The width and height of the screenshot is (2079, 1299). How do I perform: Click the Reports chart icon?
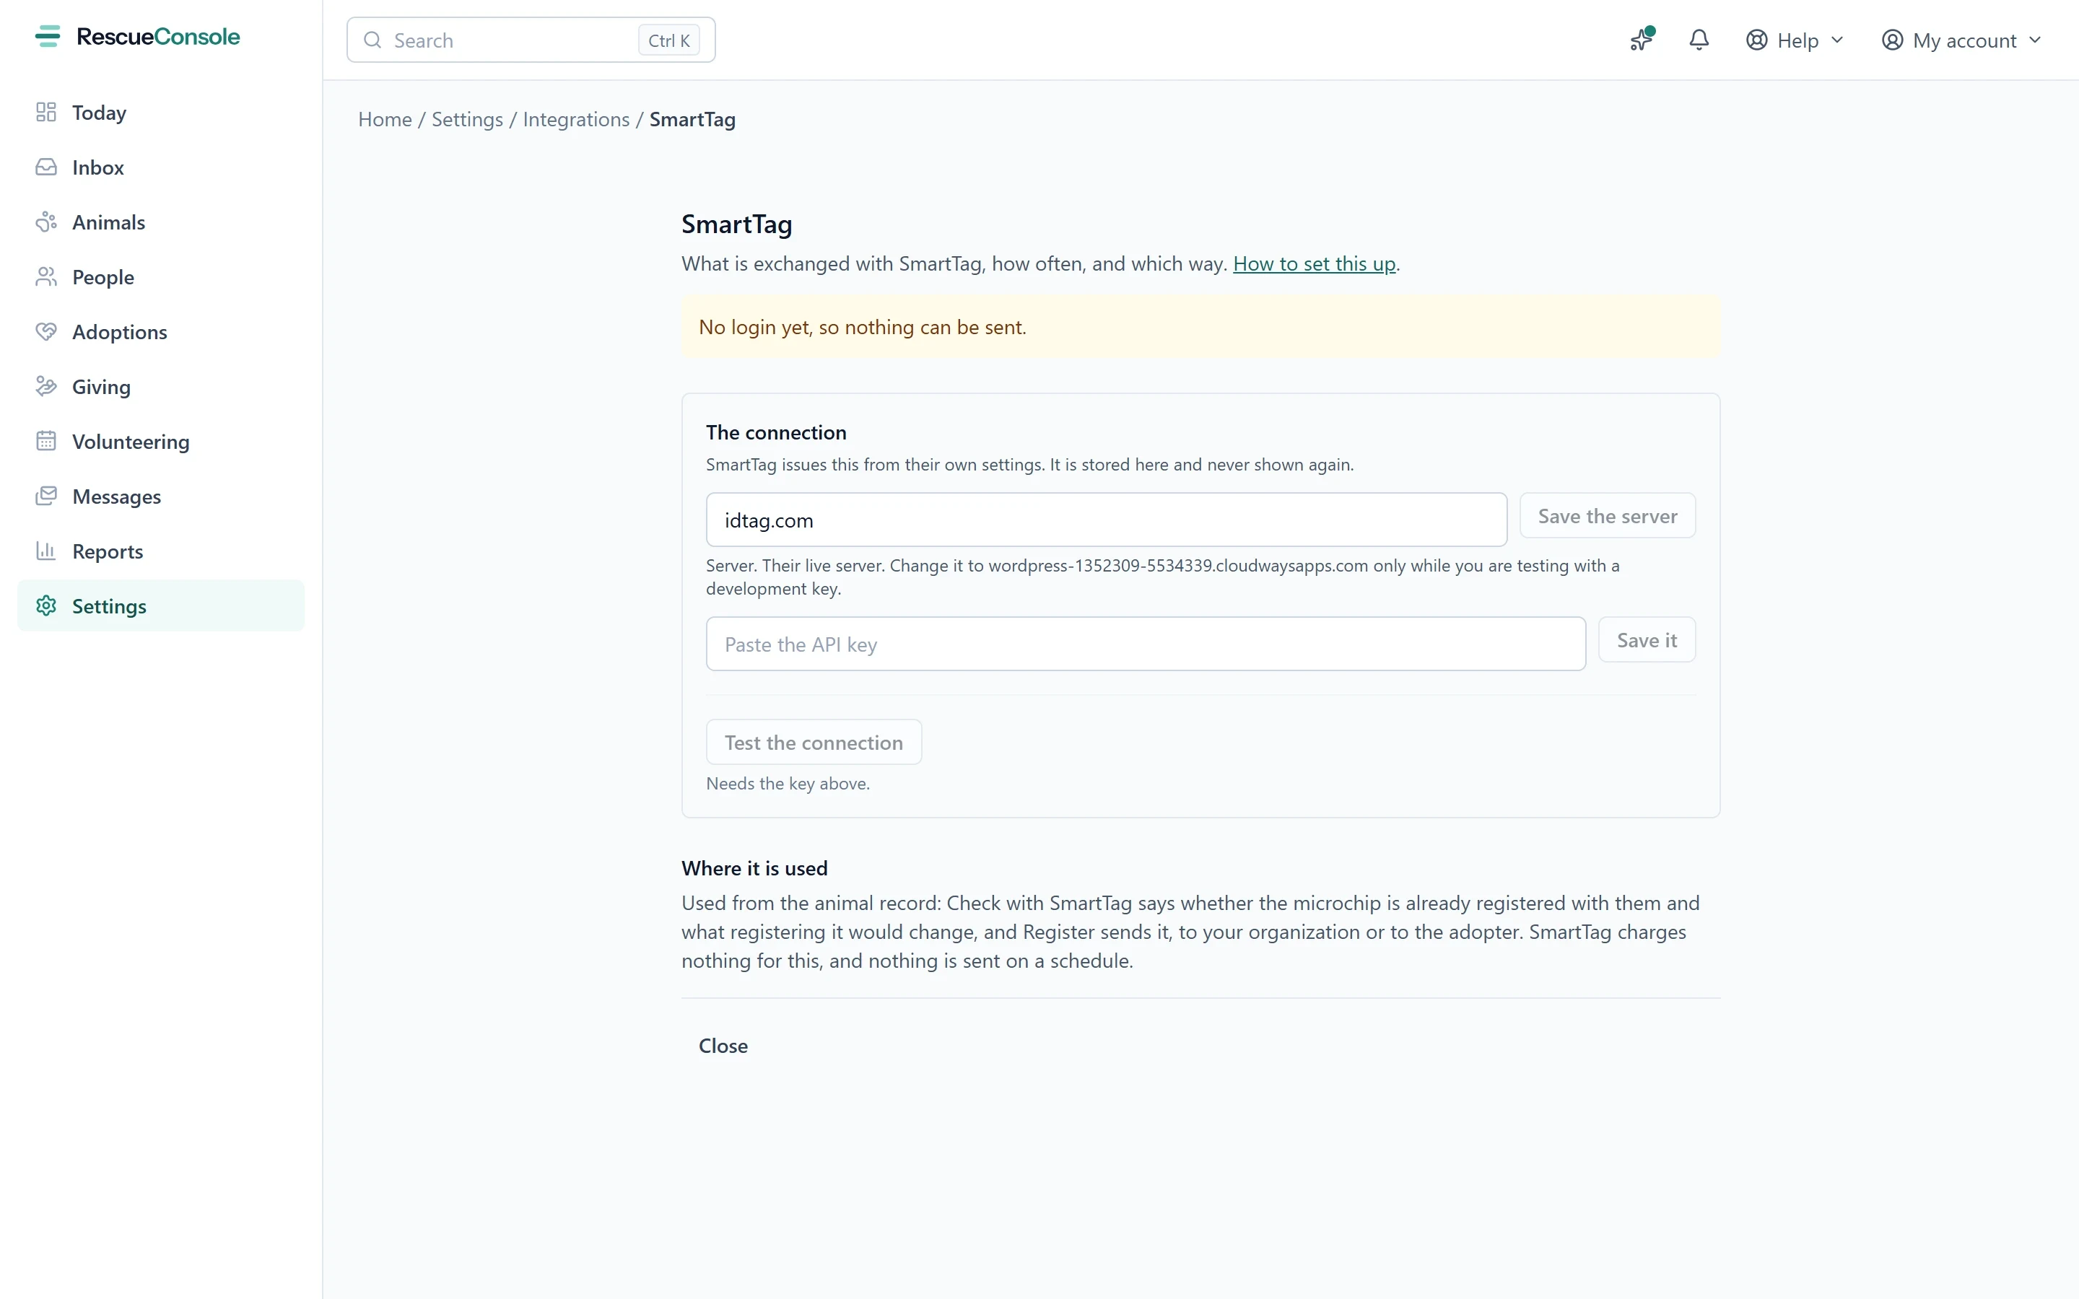pyautogui.click(x=46, y=551)
